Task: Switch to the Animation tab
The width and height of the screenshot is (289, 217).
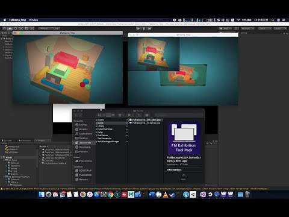Action: [25, 140]
